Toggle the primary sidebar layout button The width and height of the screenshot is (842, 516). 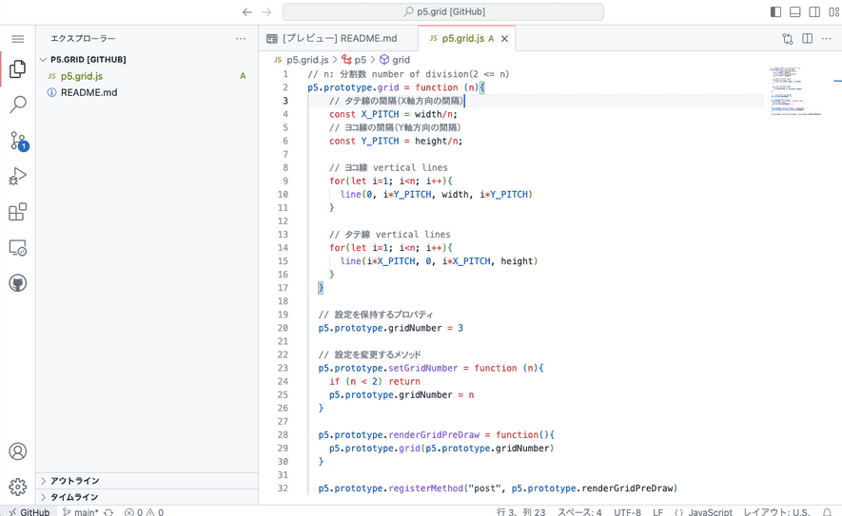coord(775,12)
